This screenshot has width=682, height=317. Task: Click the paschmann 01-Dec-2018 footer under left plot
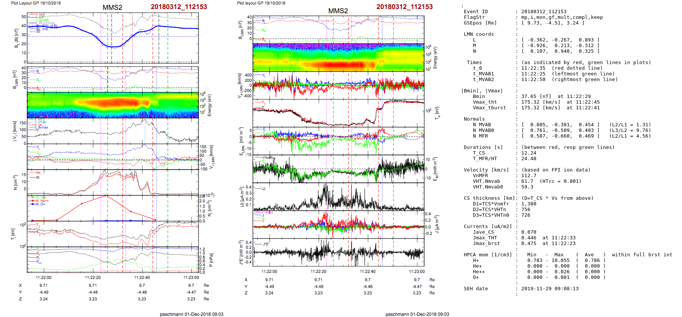(x=192, y=314)
